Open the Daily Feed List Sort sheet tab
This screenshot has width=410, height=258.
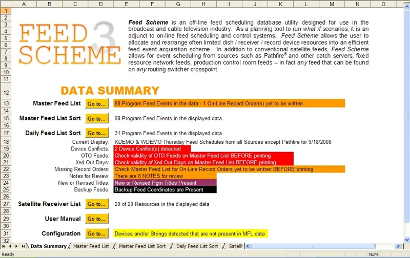pos(197,246)
